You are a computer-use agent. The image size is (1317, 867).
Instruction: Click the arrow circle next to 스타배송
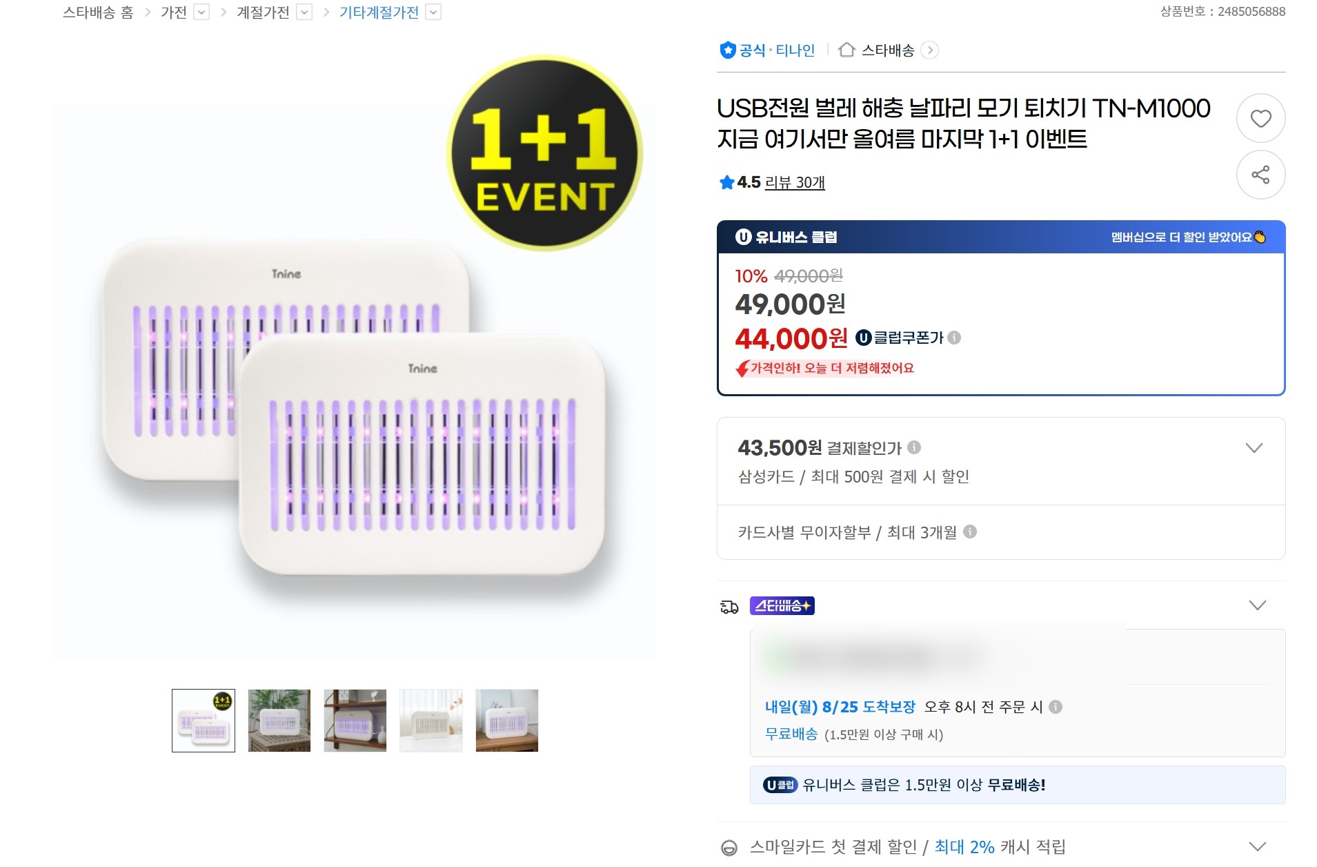pyautogui.click(x=930, y=50)
